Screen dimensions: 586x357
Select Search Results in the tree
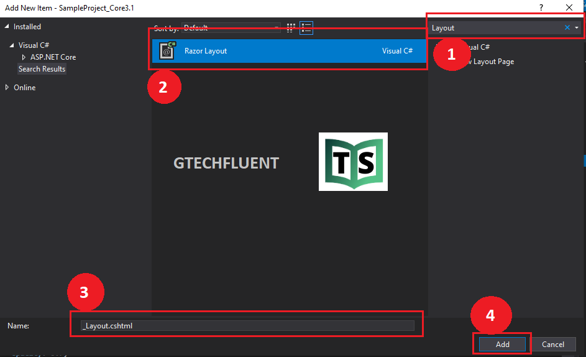42,69
